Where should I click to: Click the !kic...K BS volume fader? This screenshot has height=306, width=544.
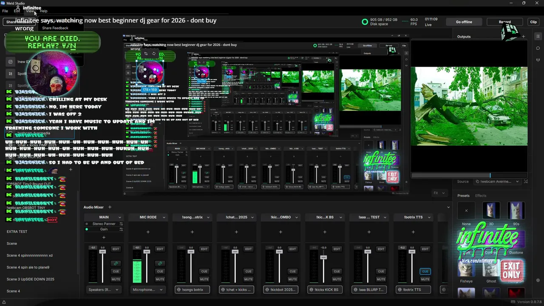point(323,257)
